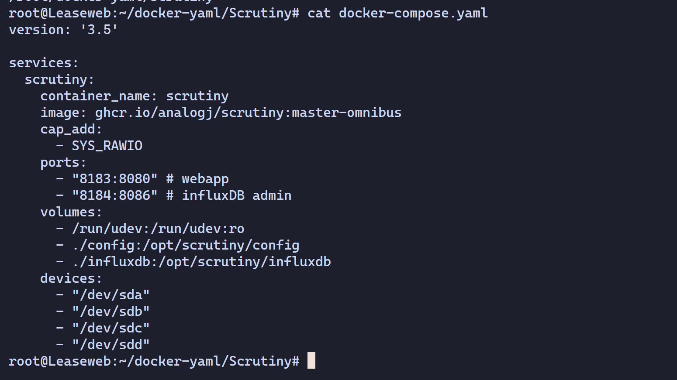
Task: Click the 'ports:' key
Action: (63, 162)
